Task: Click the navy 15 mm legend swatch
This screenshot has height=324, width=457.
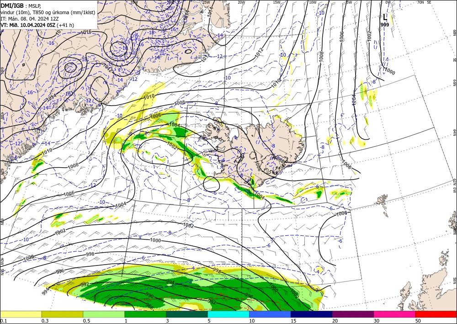Action: pos(312,314)
